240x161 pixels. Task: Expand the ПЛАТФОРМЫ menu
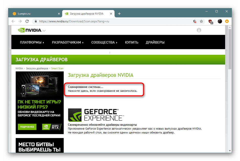[x=32, y=42]
